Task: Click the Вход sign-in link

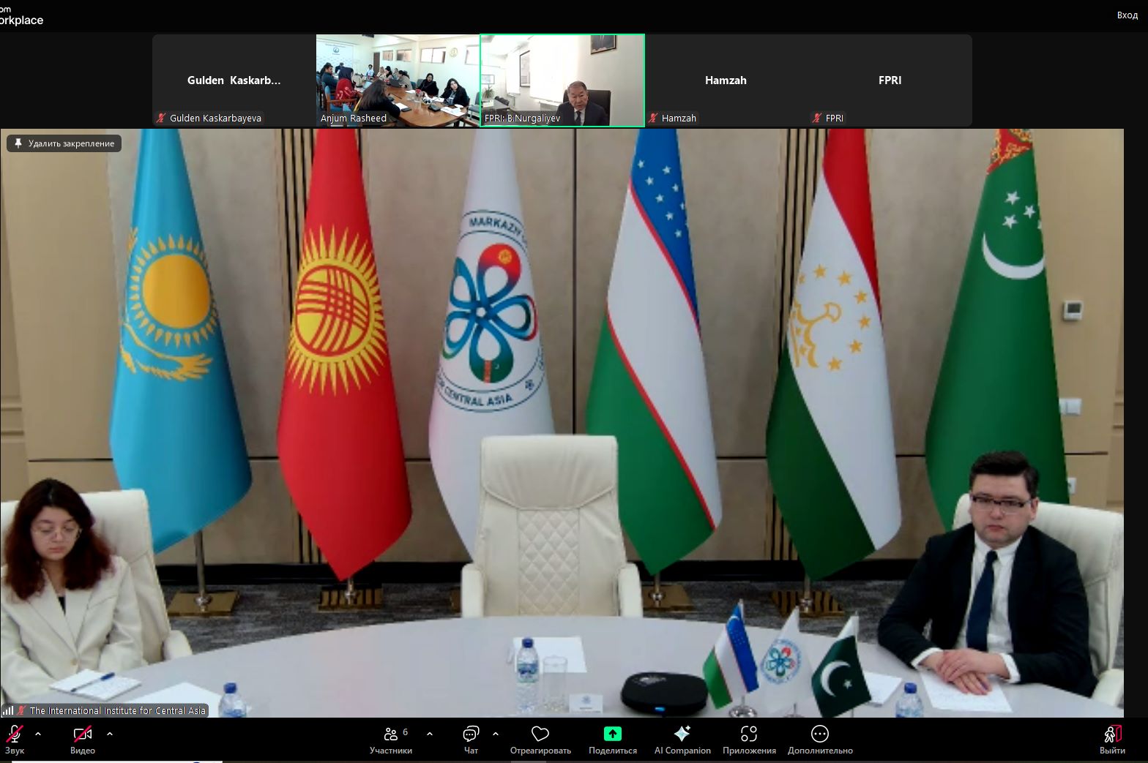Action: [x=1127, y=15]
